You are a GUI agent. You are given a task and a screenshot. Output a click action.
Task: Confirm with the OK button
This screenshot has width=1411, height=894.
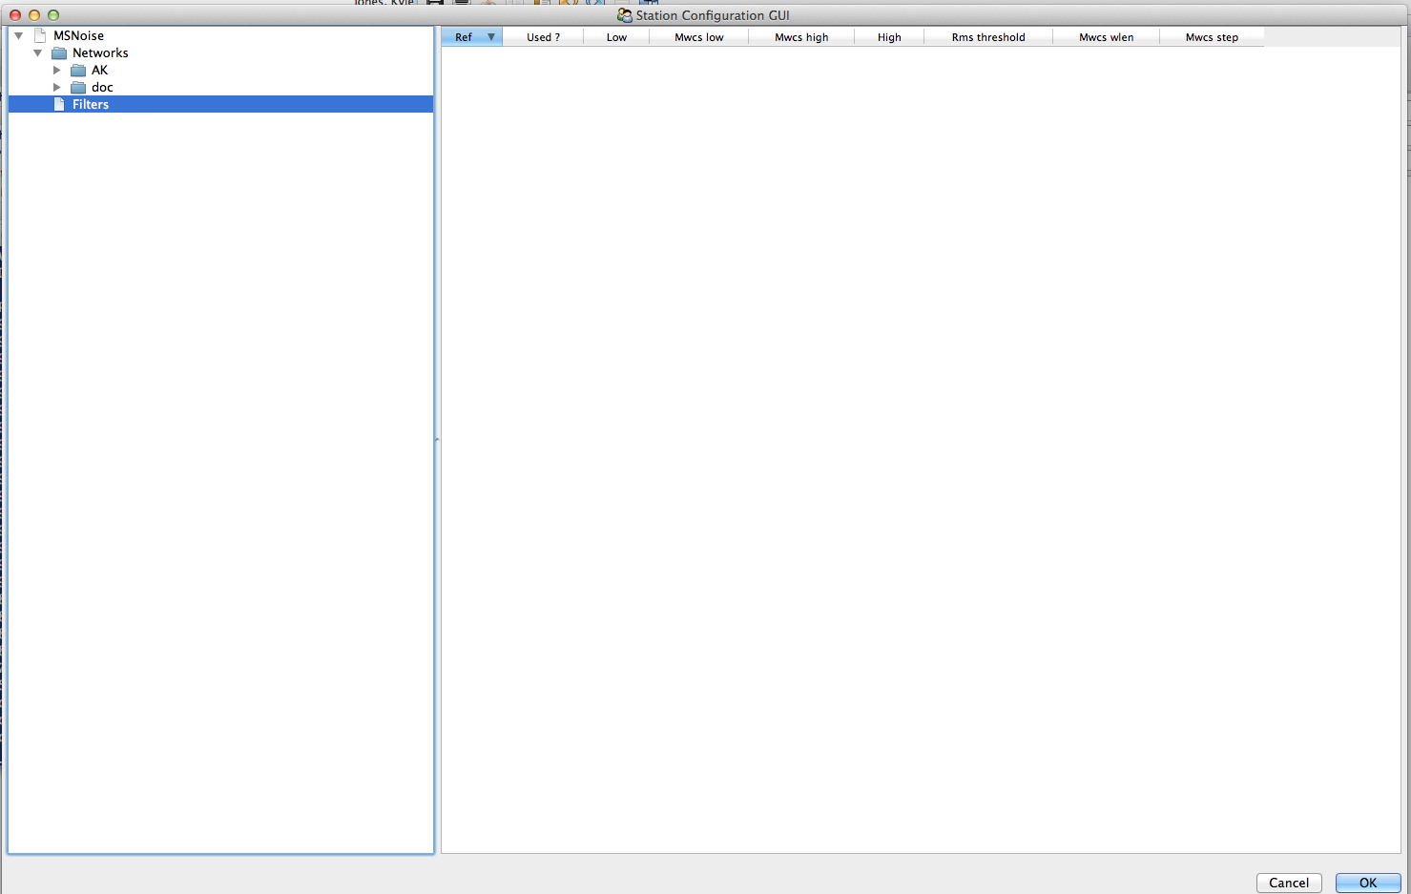click(1367, 883)
